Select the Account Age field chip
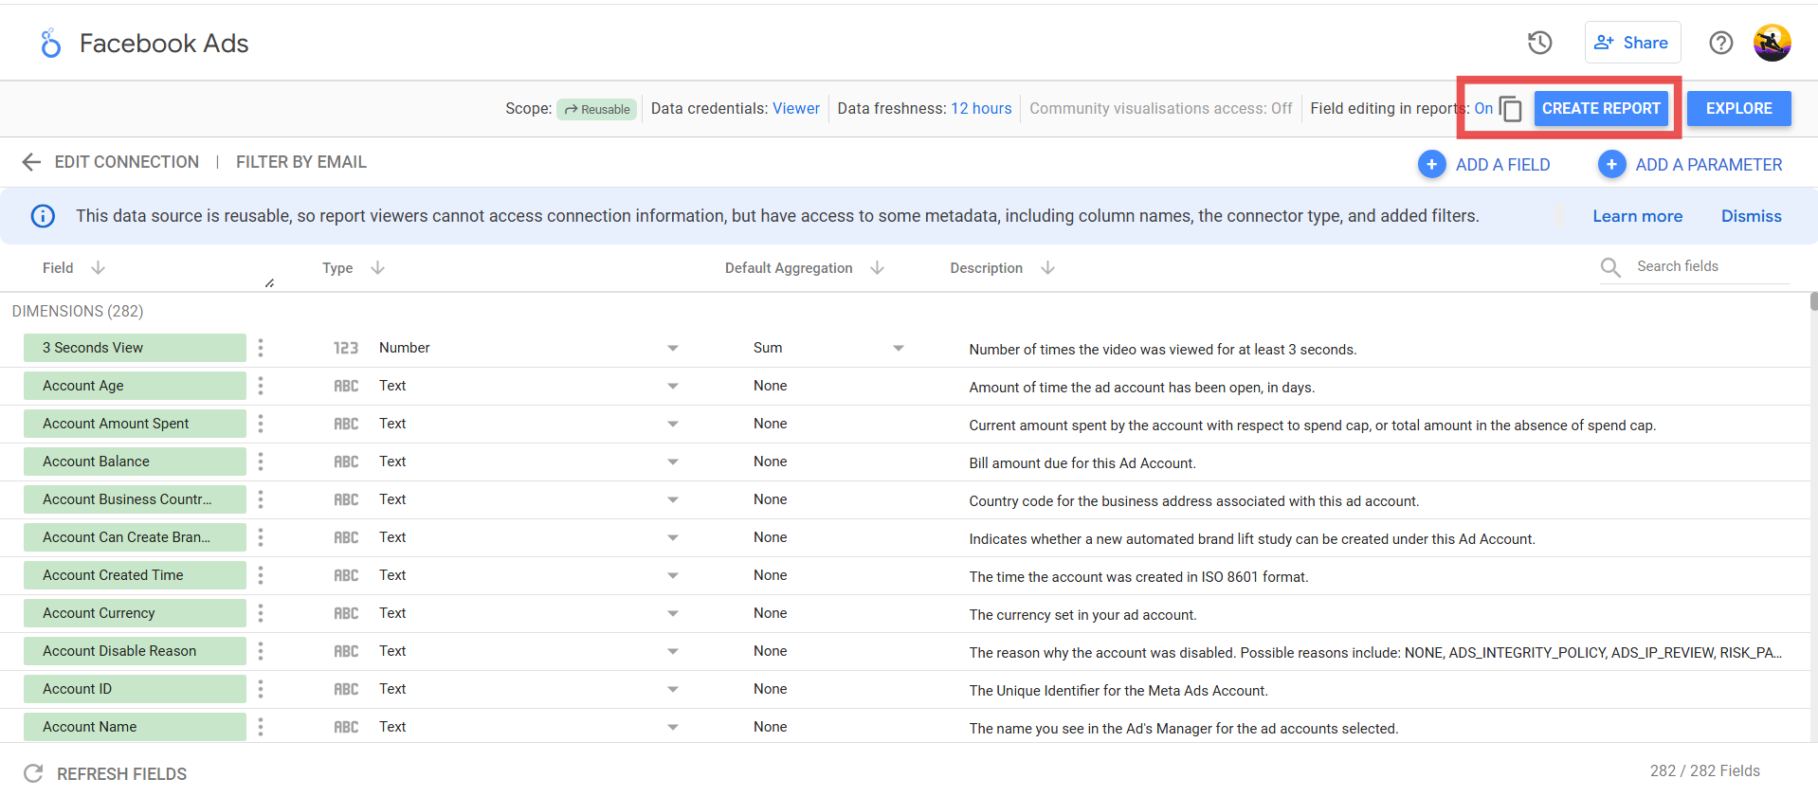The image size is (1818, 797). pyautogui.click(x=135, y=386)
